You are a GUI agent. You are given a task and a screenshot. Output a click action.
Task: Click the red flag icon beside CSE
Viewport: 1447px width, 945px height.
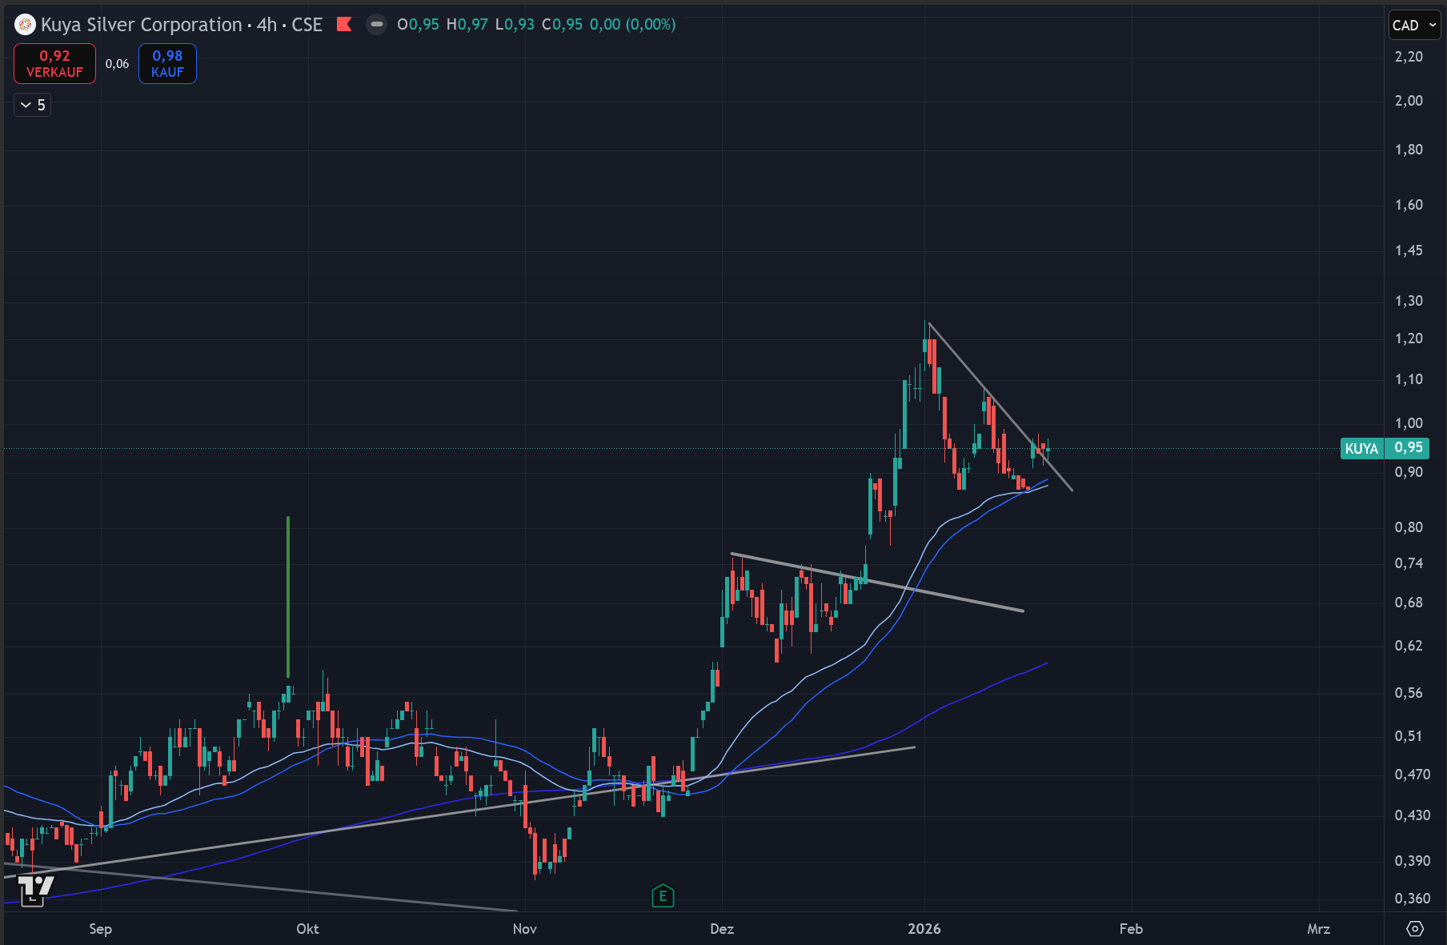[x=344, y=25]
